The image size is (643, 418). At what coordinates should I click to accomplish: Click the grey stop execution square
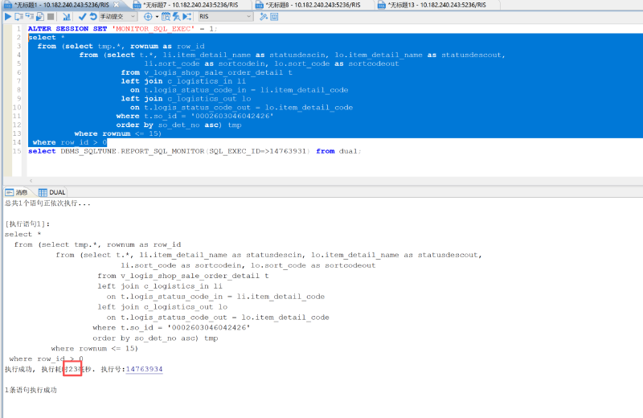coord(51,16)
